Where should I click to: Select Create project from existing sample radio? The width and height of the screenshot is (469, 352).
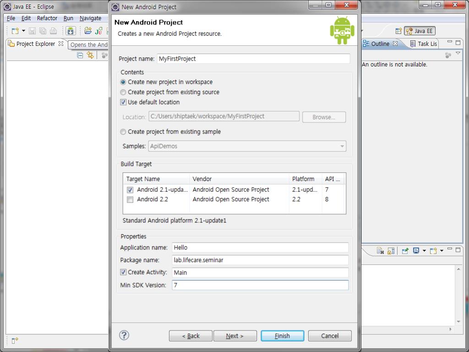[x=123, y=132]
